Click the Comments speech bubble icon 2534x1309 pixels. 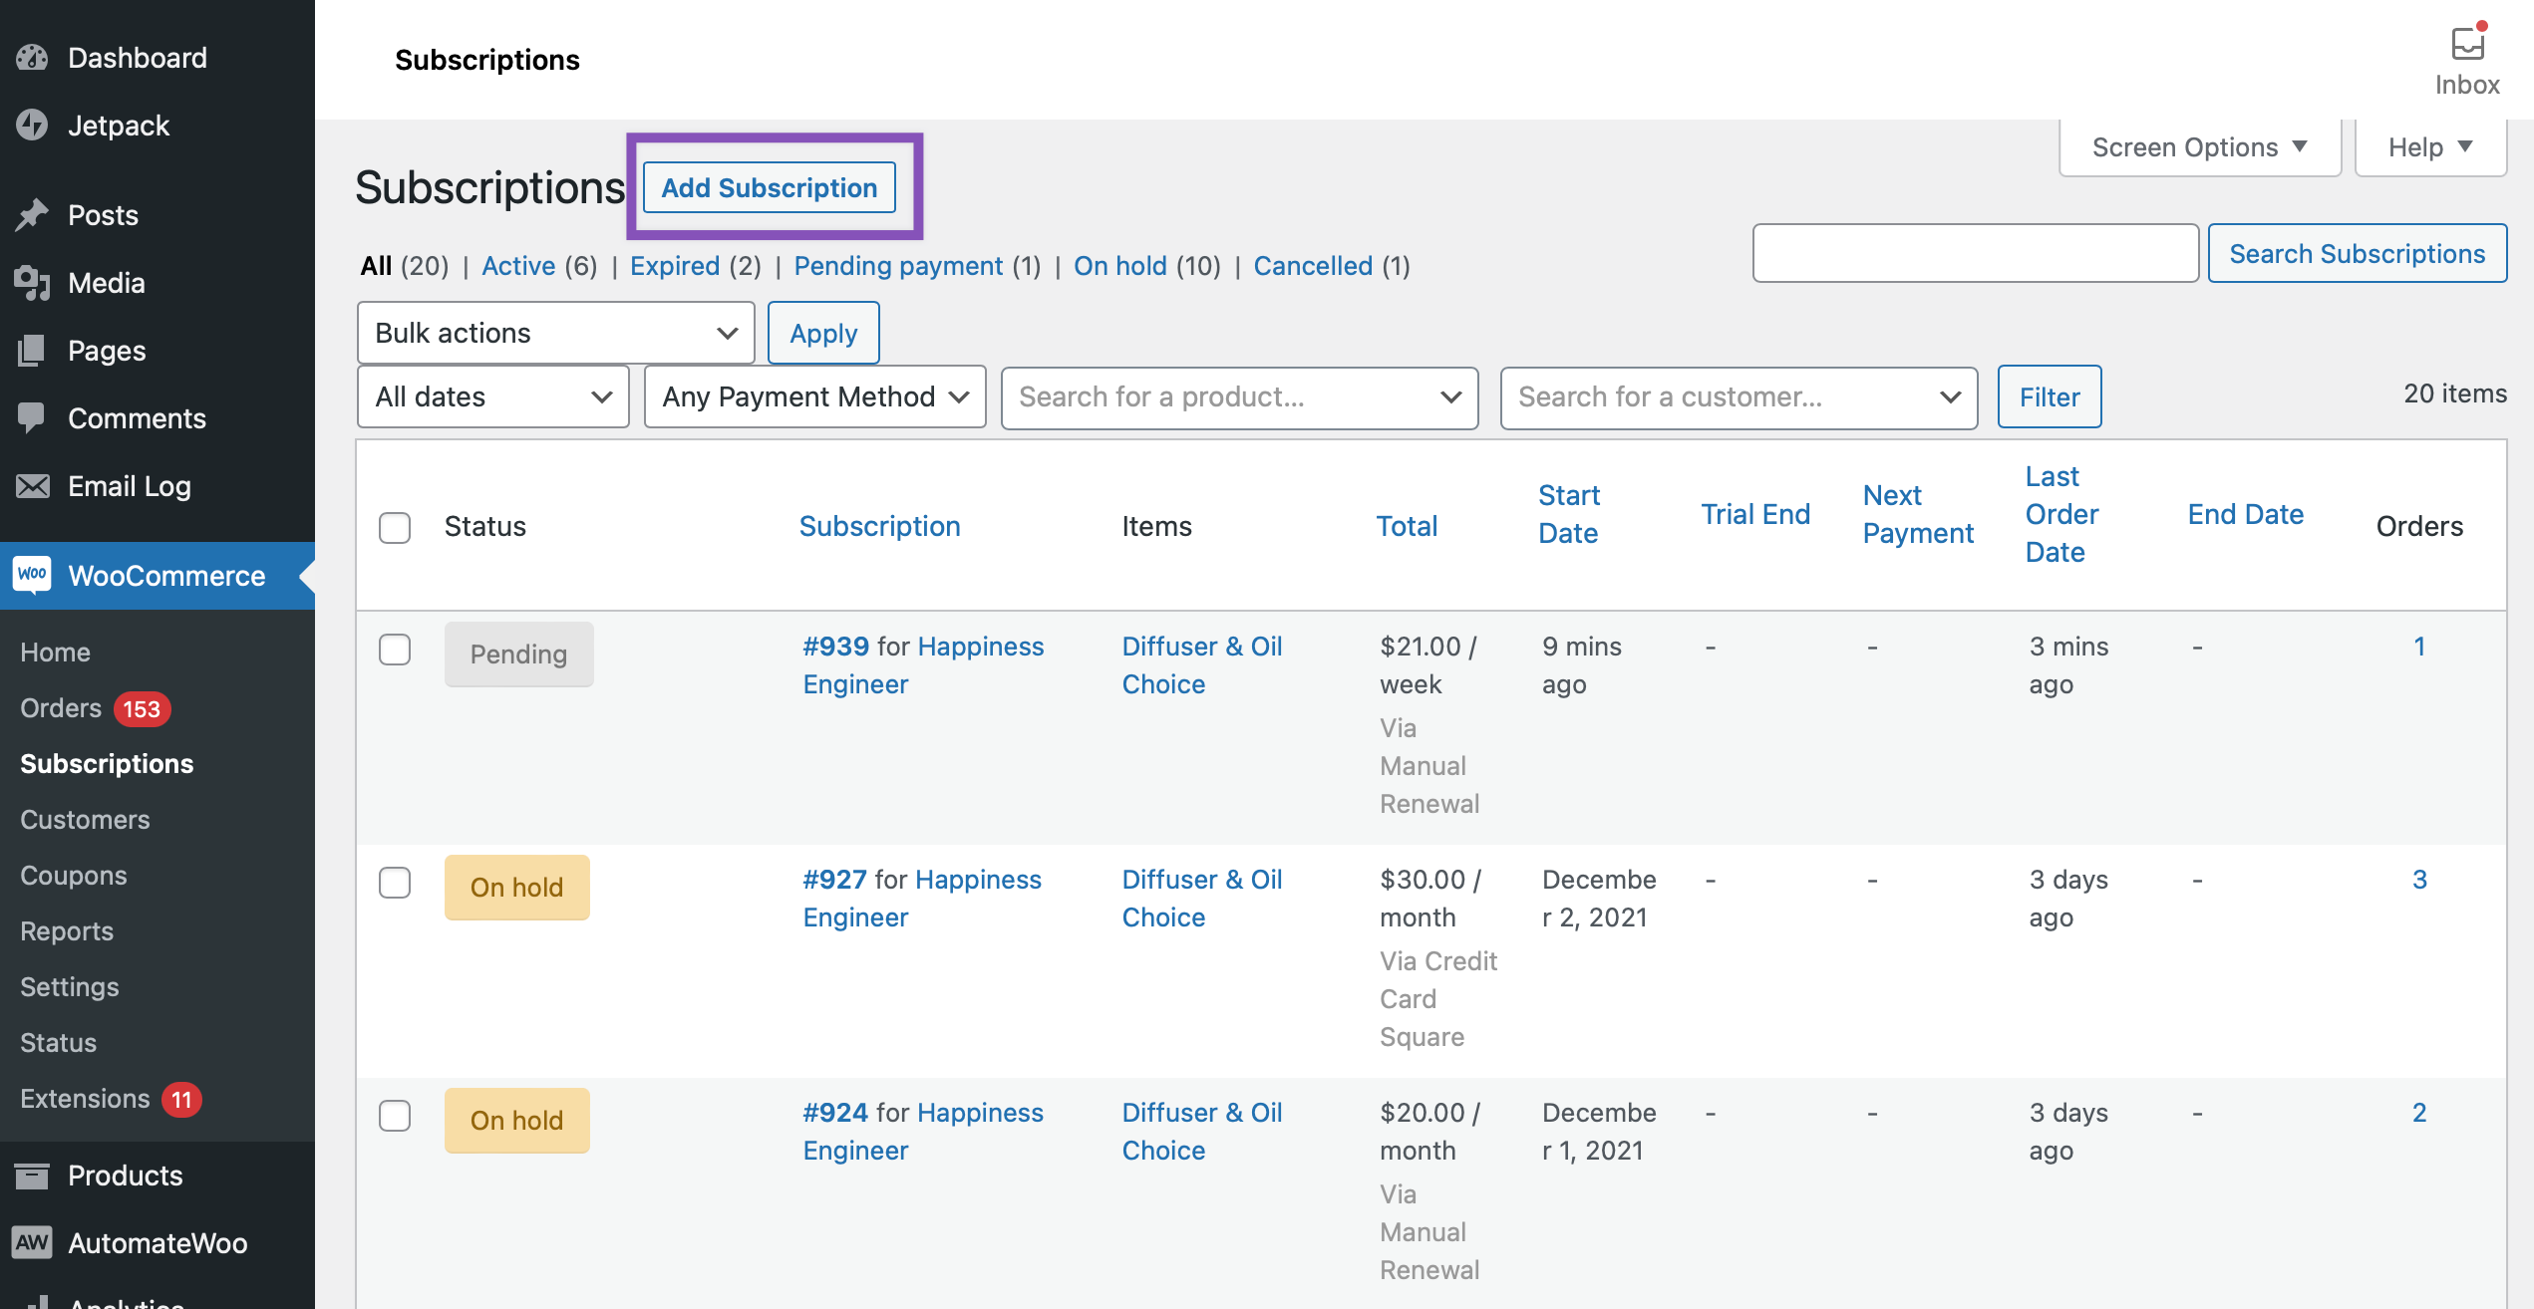coord(32,418)
